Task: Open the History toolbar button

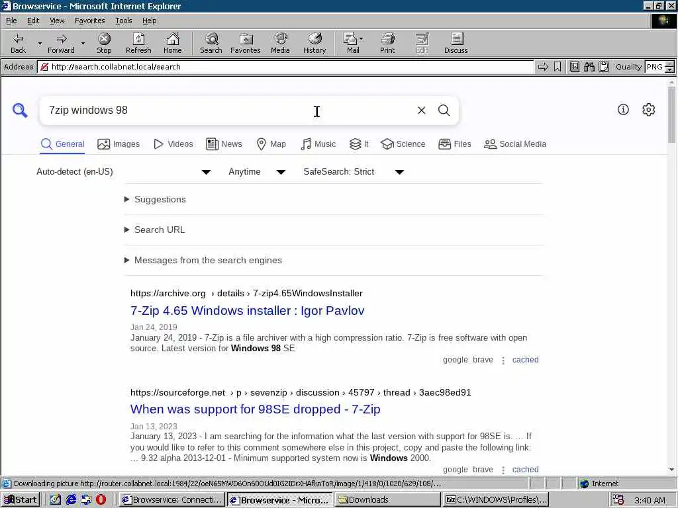Action: tap(315, 43)
